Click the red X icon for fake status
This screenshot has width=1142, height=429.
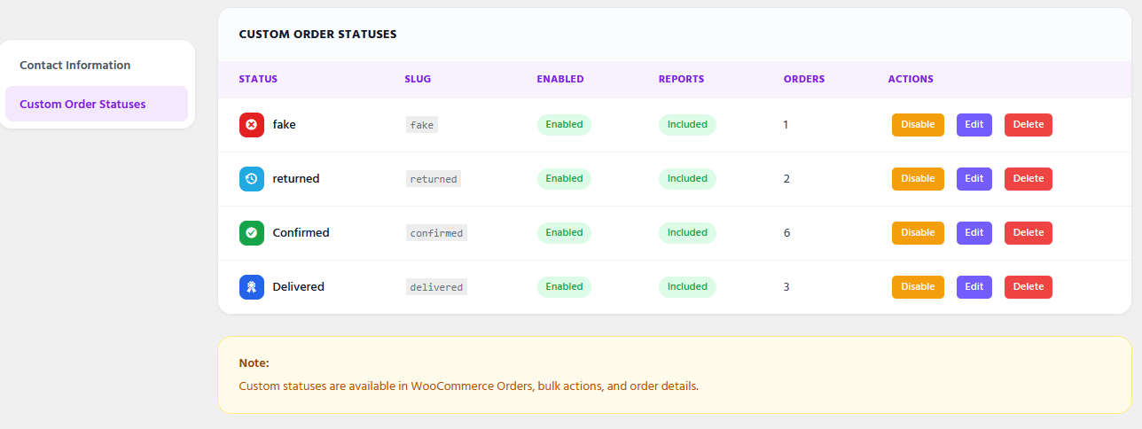[x=252, y=125]
